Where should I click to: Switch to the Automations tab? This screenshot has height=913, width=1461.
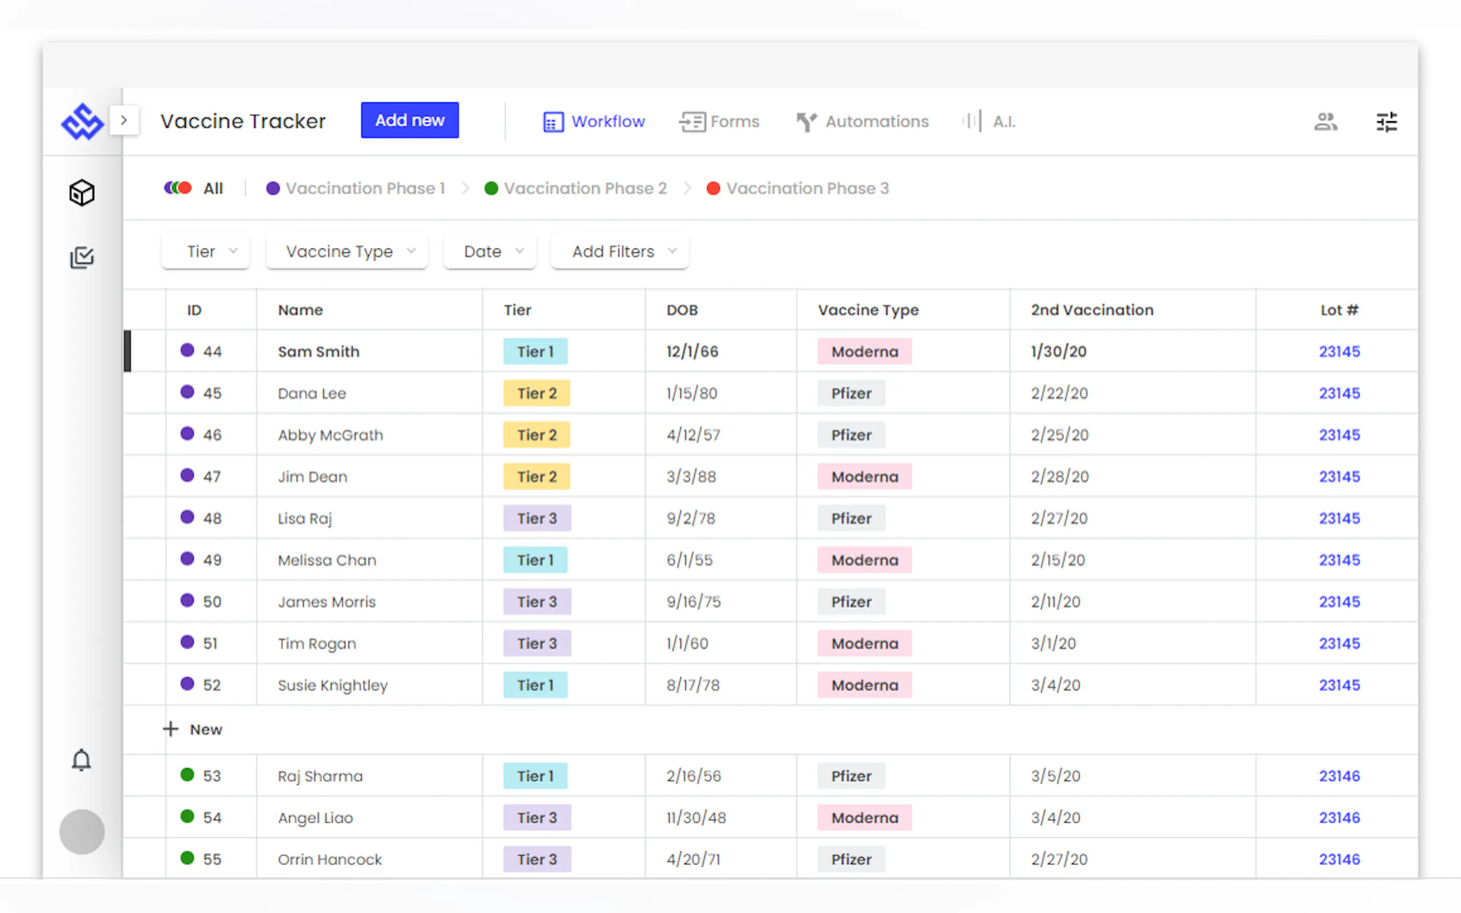tap(862, 121)
